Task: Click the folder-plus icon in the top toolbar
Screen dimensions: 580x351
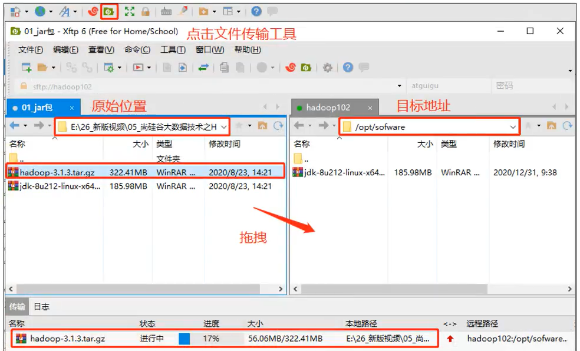Action: point(203,12)
